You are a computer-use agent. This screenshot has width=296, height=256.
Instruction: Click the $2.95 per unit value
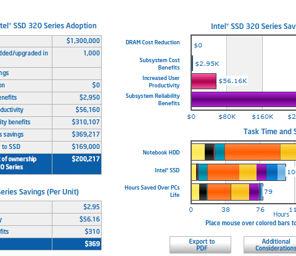[91, 207]
